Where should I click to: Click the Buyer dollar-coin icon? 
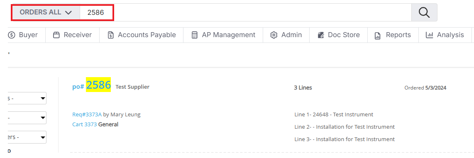point(12,35)
